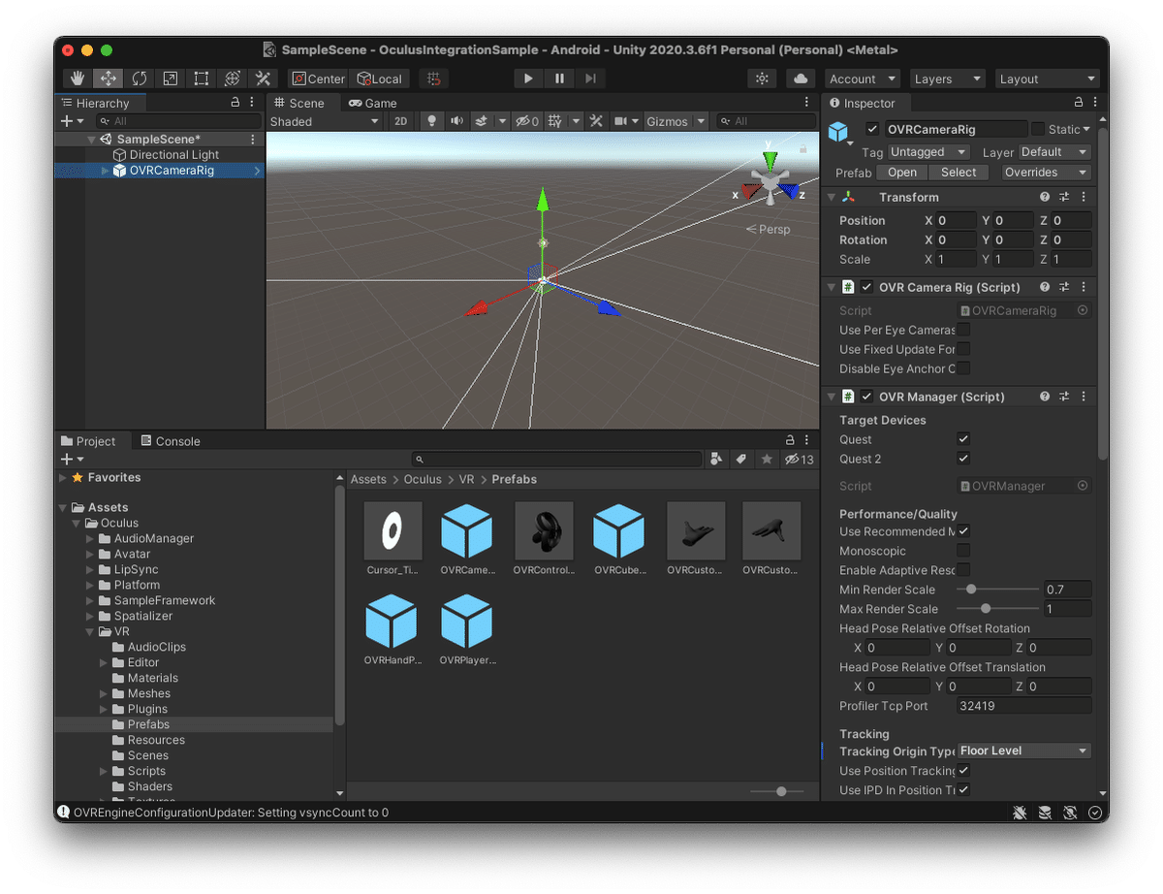Open Layout dropdown
The height and width of the screenshot is (894, 1163).
pos(1047,79)
